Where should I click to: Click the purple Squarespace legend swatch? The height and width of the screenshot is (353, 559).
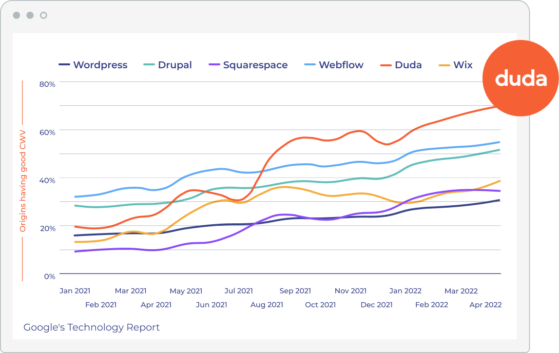tap(214, 64)
